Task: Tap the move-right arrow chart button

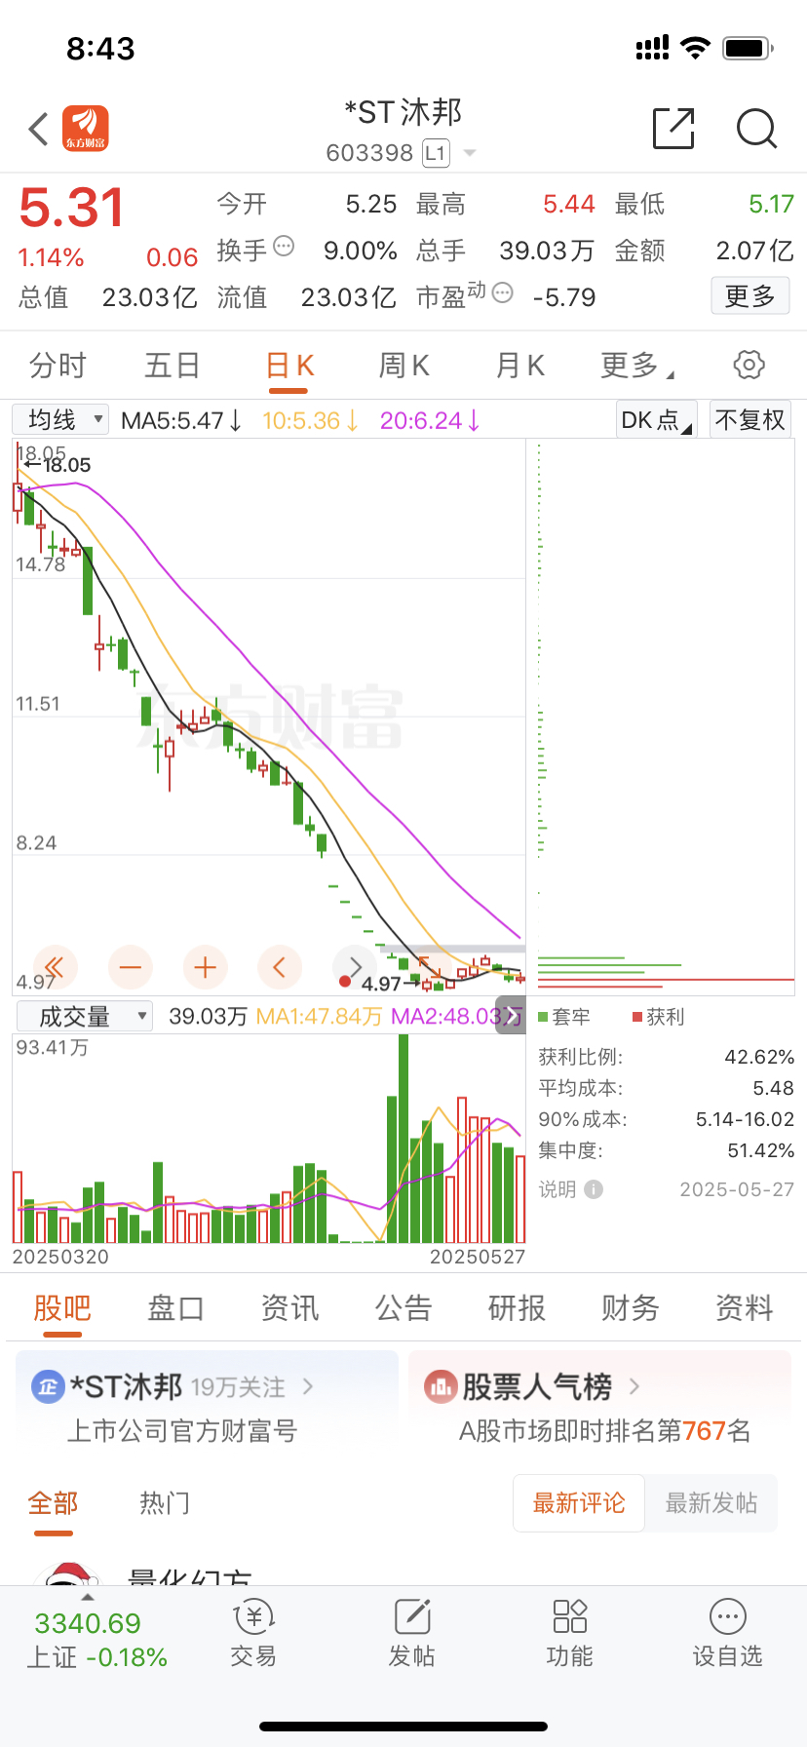Action: coord(355,967)
